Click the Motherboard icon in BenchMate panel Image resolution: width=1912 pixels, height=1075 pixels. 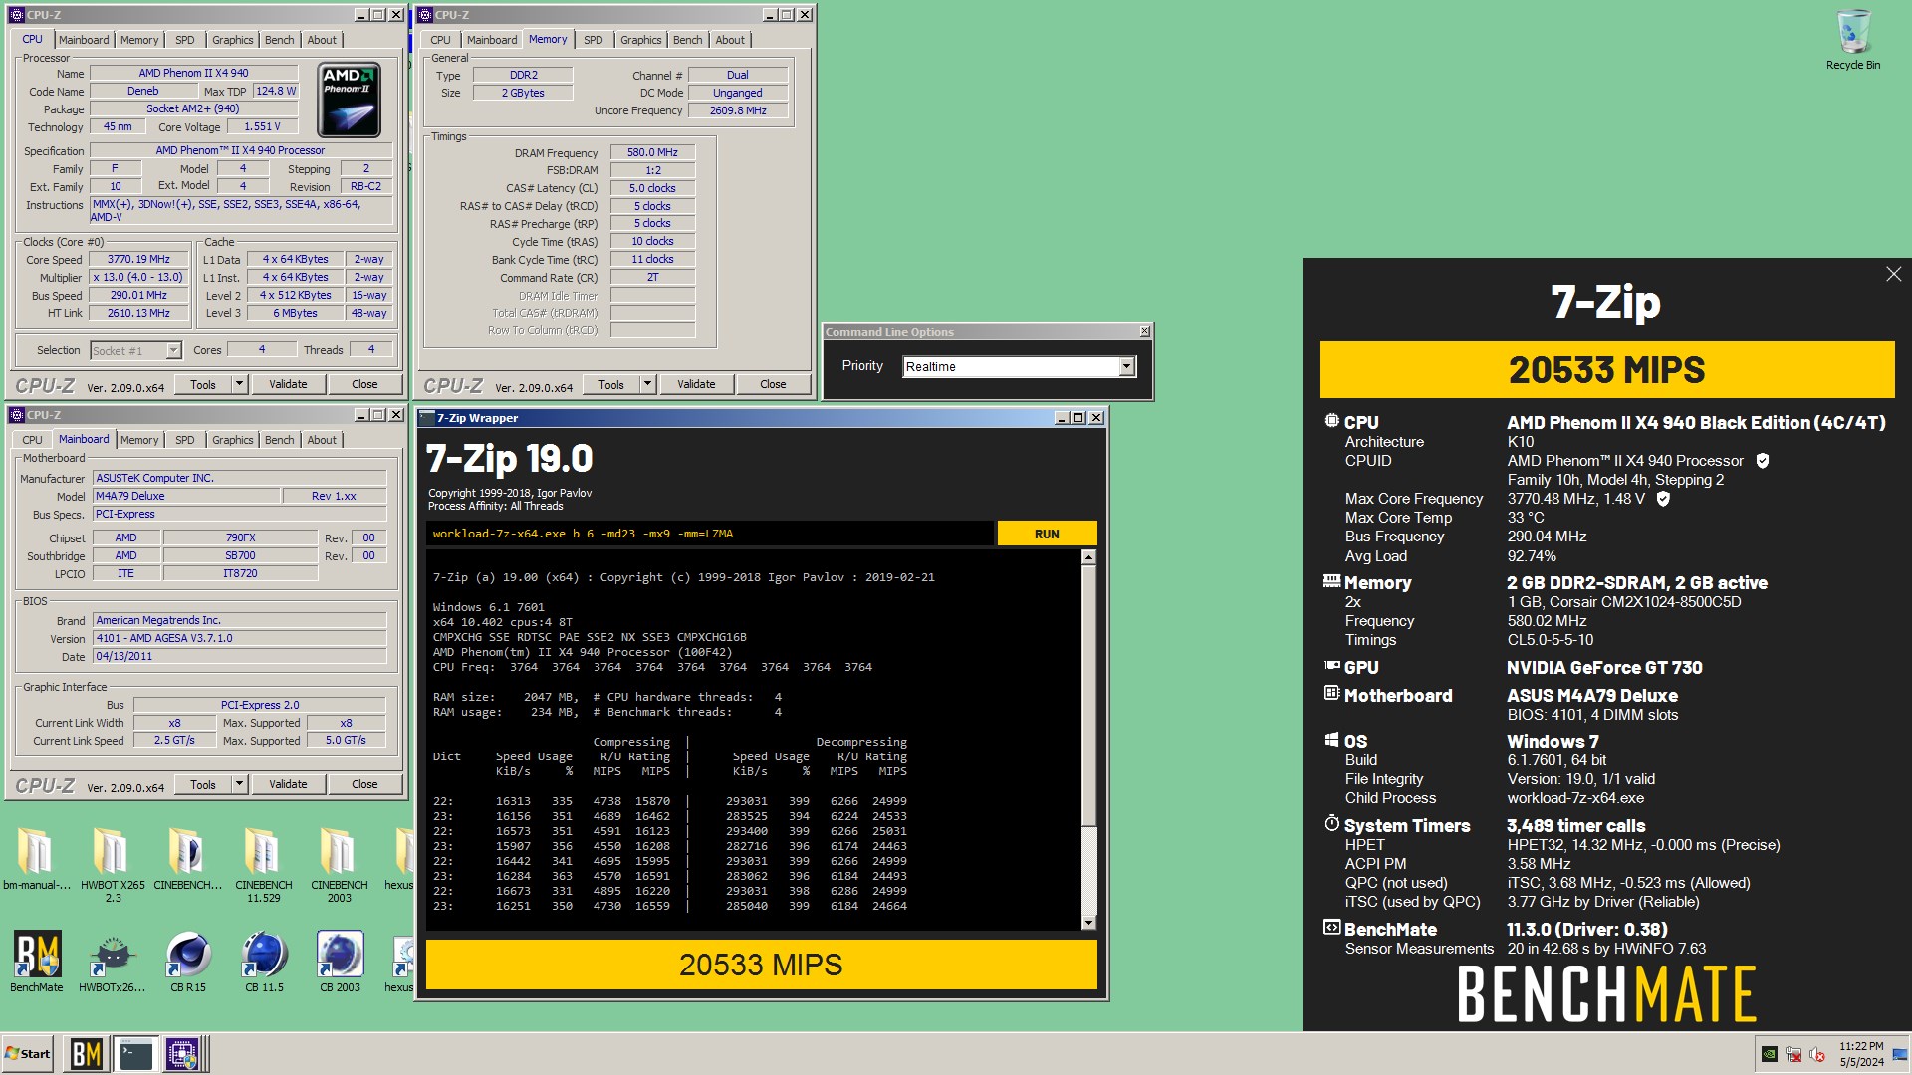point(1331,694)
